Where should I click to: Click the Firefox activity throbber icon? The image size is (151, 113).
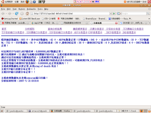pyautogui.click(x=149, y=9)
